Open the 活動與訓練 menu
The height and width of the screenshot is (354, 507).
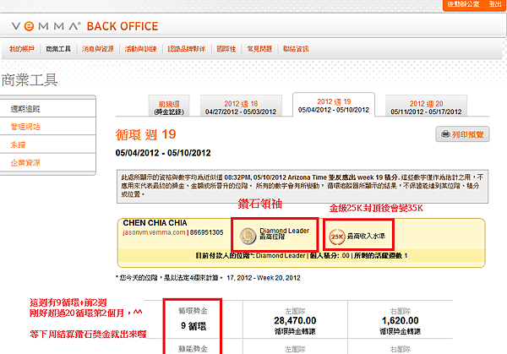click(x=140, y=49)
